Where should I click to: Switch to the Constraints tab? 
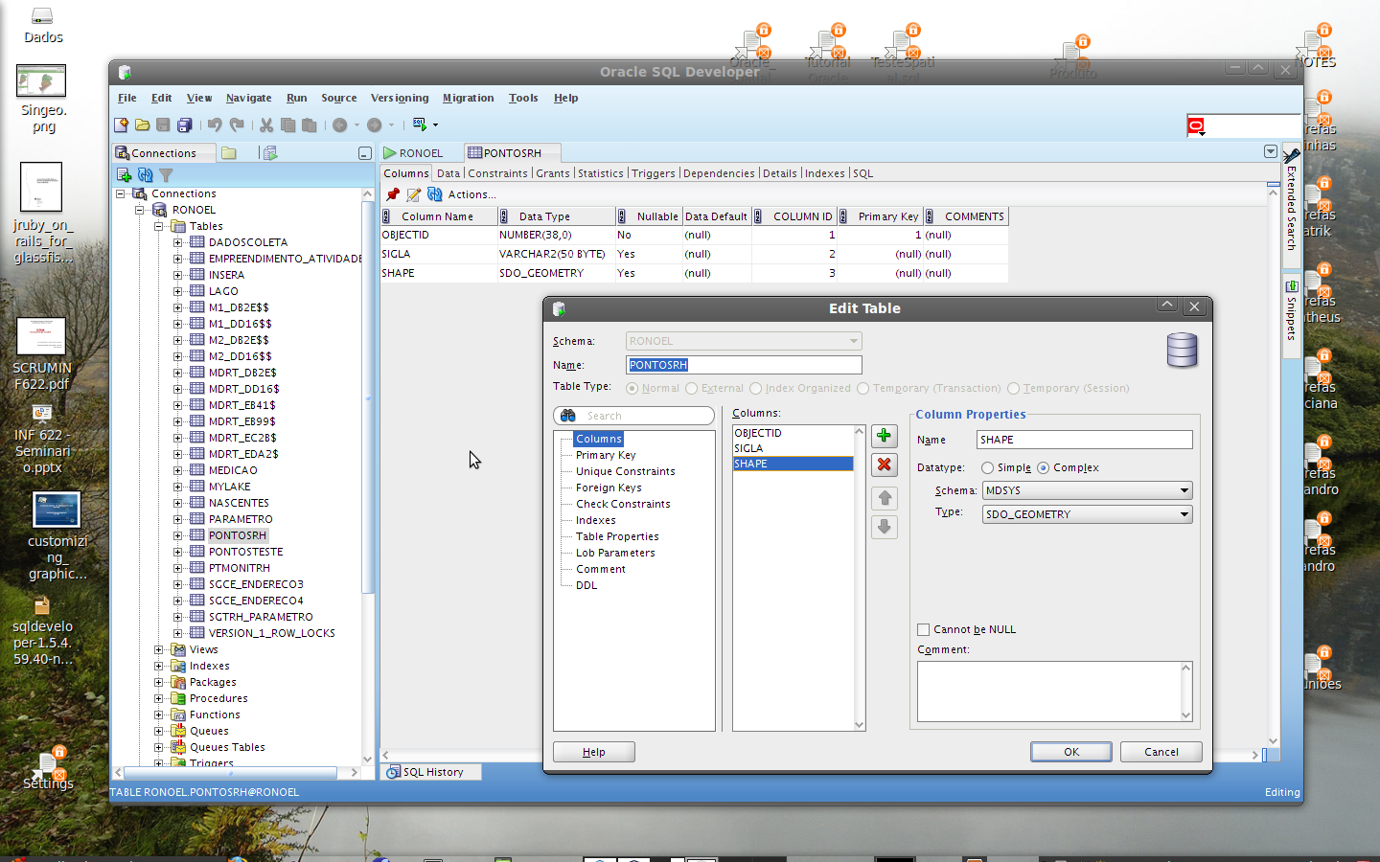coord(497,173)
